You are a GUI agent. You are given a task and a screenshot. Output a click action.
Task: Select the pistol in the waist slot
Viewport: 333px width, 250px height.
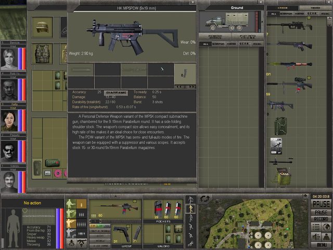point(122,233)
